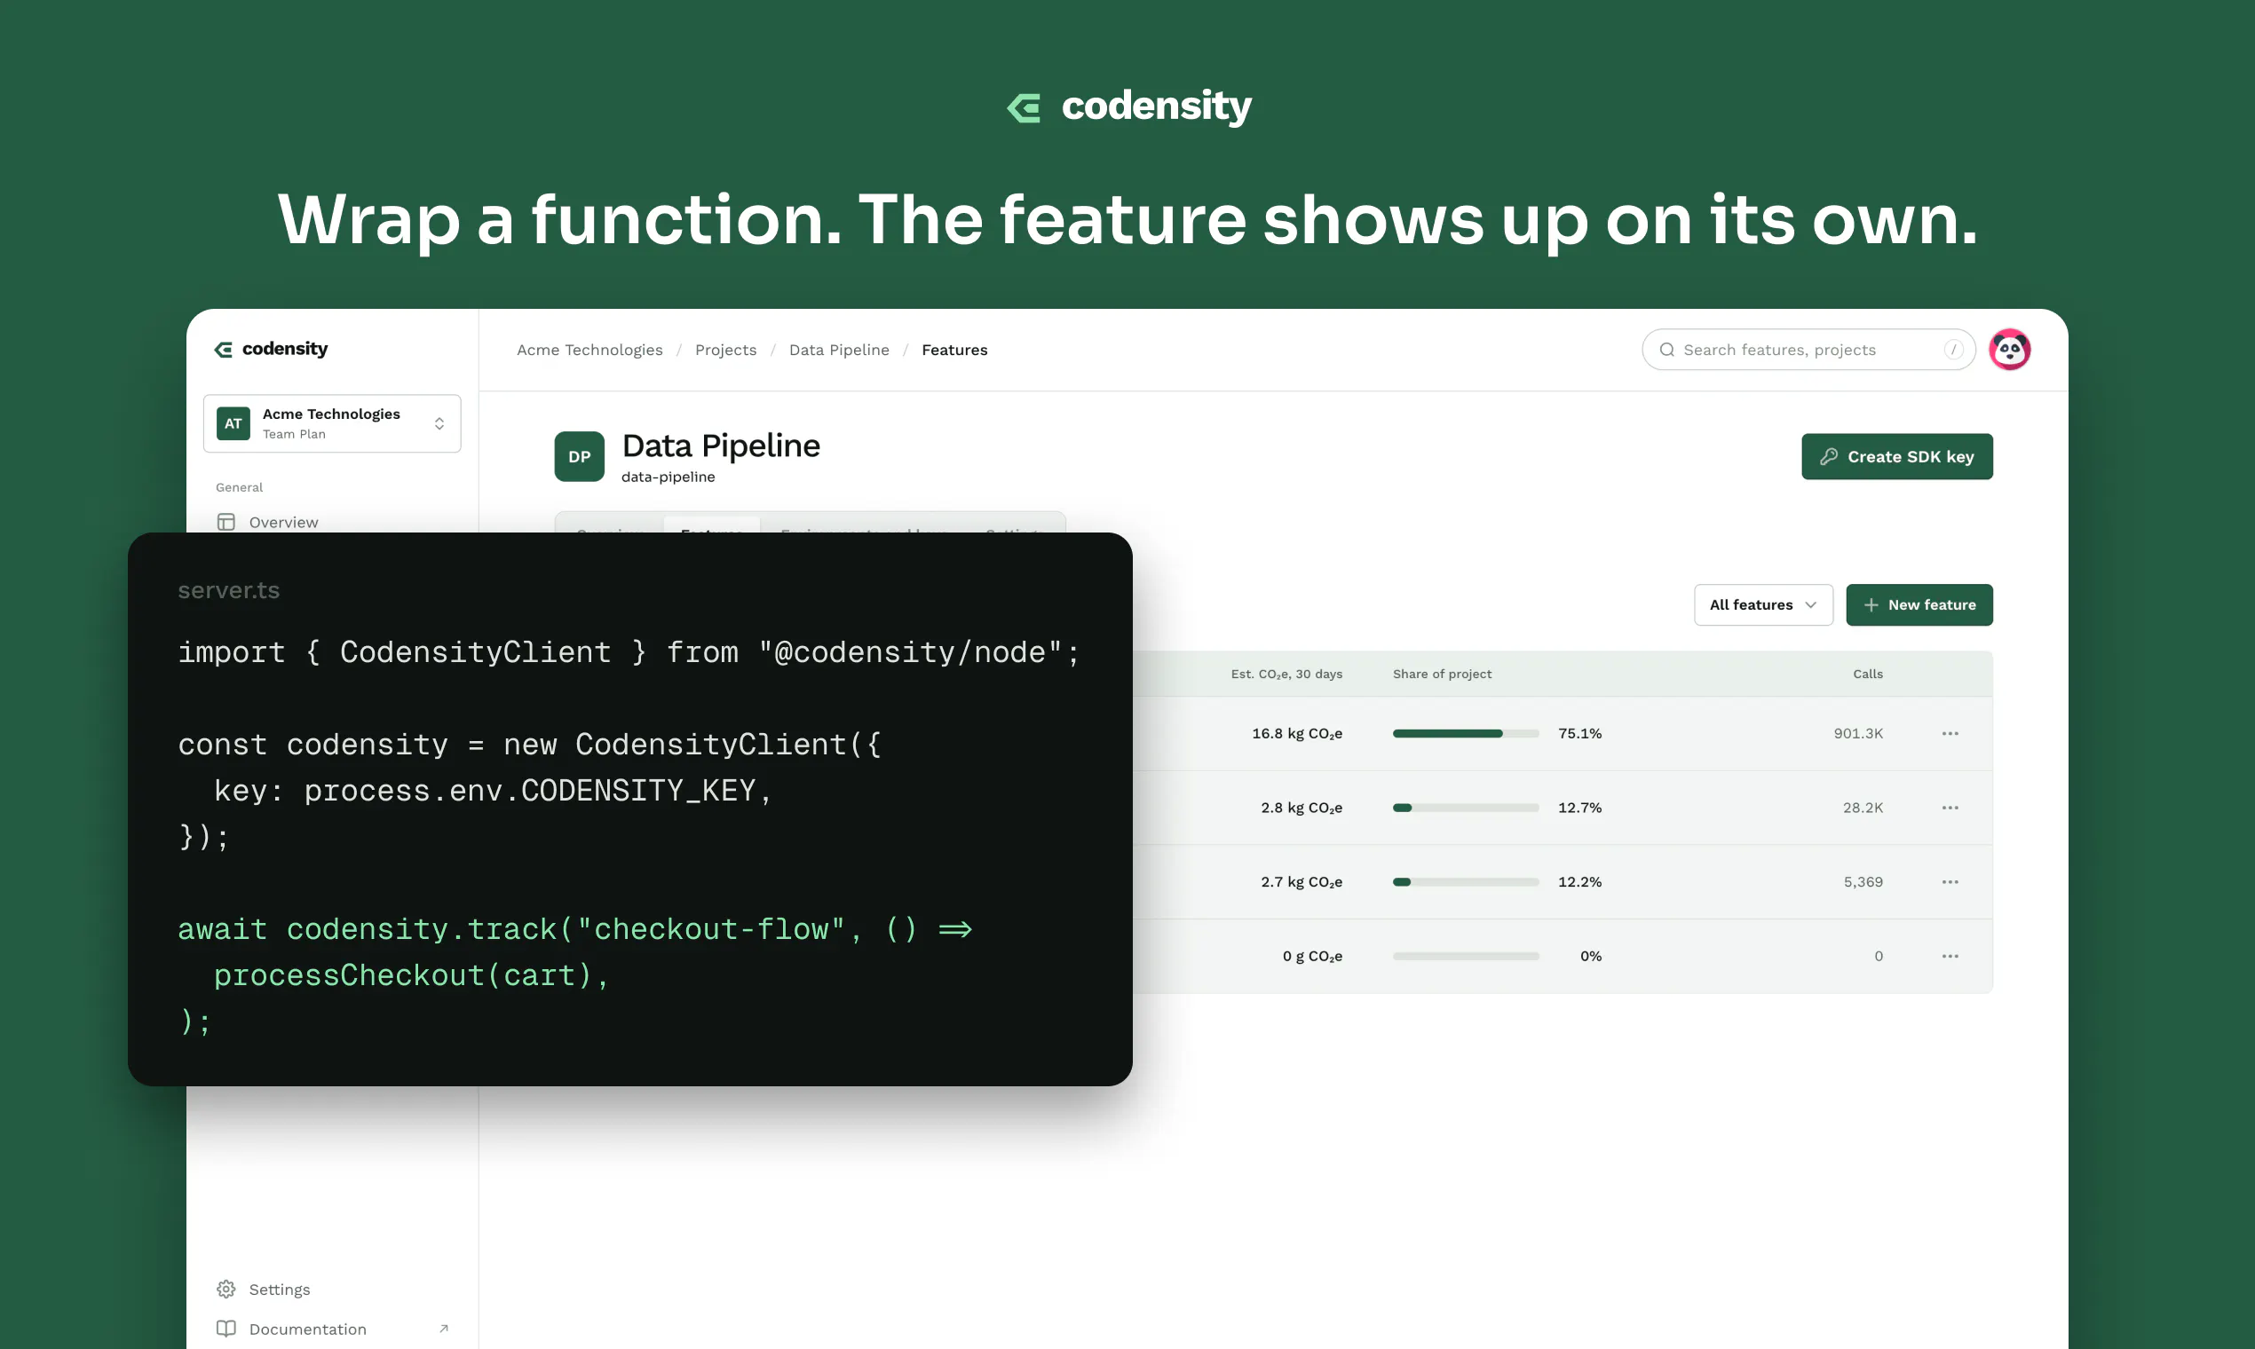
Task: Click the Overview layout icon in sidebar
Action: click(226, 522)
